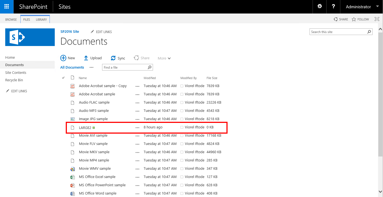Toggle presence checkbox in MS Office Word sample row

182,193
